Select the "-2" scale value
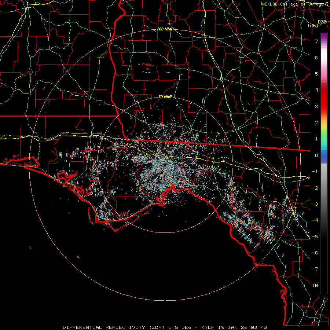330x330 pixels. pyautogui.click(x=315, y=188)
